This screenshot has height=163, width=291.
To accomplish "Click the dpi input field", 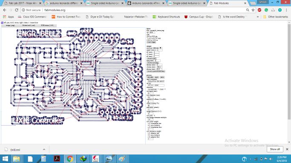I will (x=152, y=33).
